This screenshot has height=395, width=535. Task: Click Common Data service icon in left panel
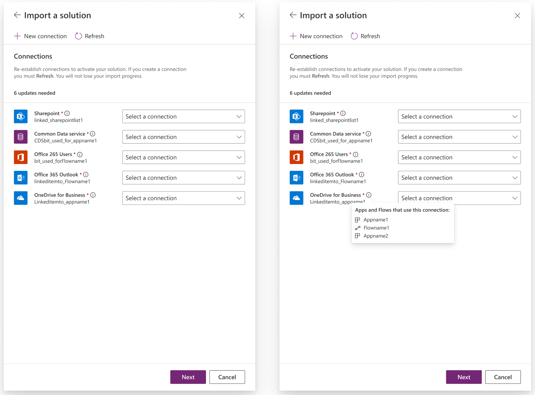click(21, 137)
